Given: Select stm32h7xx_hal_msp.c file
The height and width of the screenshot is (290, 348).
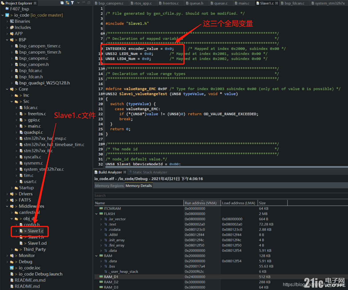Looking at the screenshot, I should [45, 138].
